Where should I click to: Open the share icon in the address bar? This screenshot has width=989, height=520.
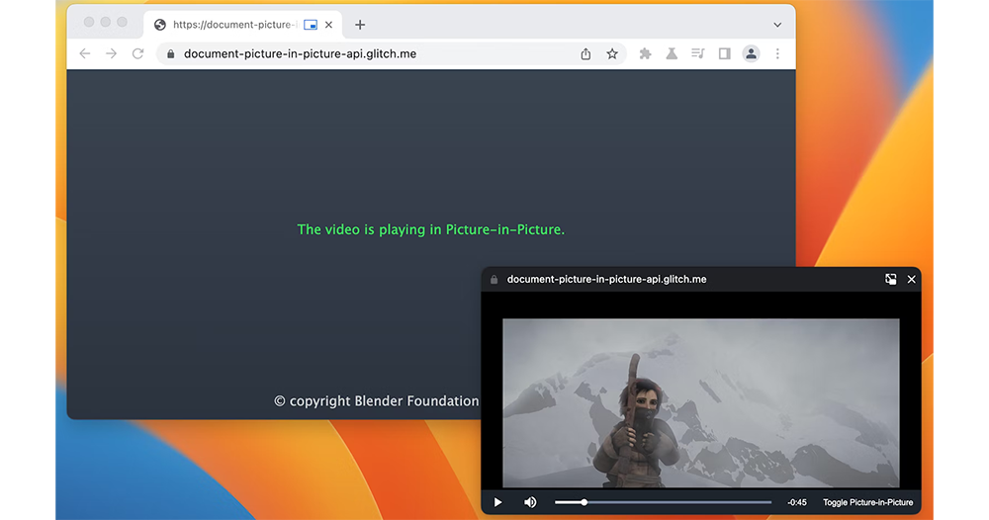pyautogui.click(x=585, y=54)
